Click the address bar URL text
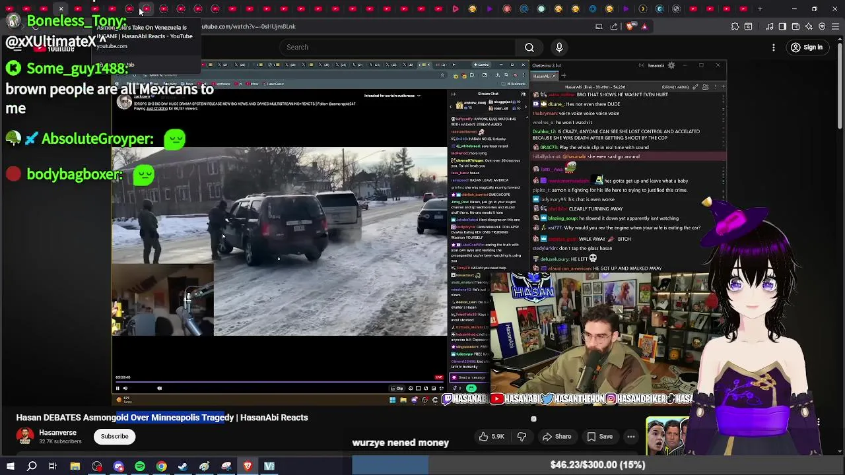845x475 pixels. point(248,26)
